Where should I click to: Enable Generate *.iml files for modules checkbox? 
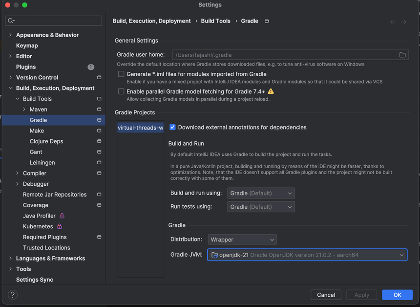point(121,74)
